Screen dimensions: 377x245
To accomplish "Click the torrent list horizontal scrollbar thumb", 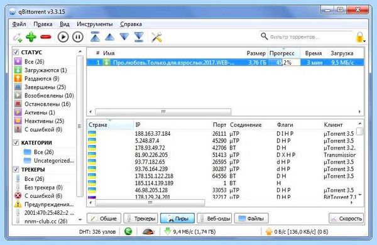I will tap(163, 112).
